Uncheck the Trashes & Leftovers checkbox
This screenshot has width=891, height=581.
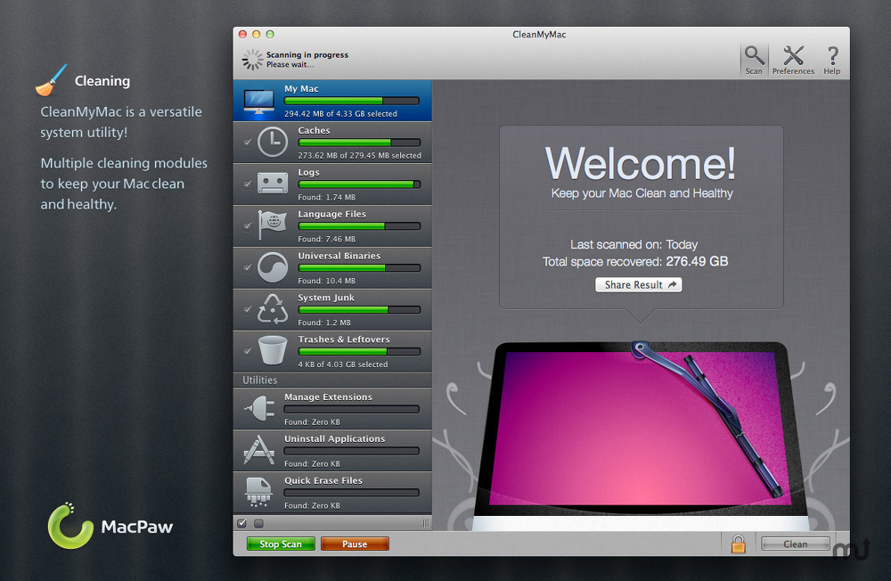[x=247, y=351]
